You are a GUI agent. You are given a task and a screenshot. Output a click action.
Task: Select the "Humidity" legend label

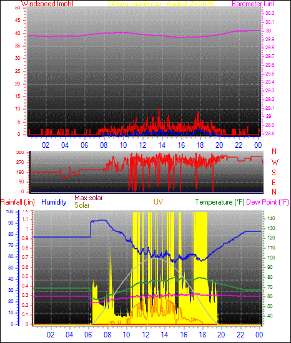pos(54,202)
